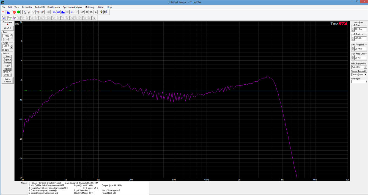Open the Speed Tradeoff dropdown

point(365,74)
